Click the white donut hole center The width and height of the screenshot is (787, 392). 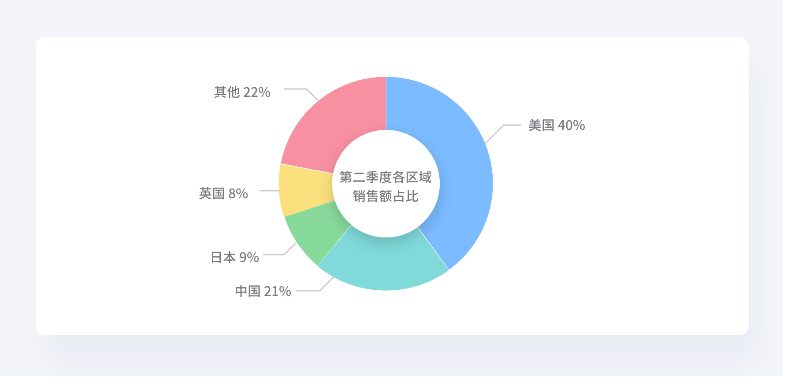click(386, 220)
